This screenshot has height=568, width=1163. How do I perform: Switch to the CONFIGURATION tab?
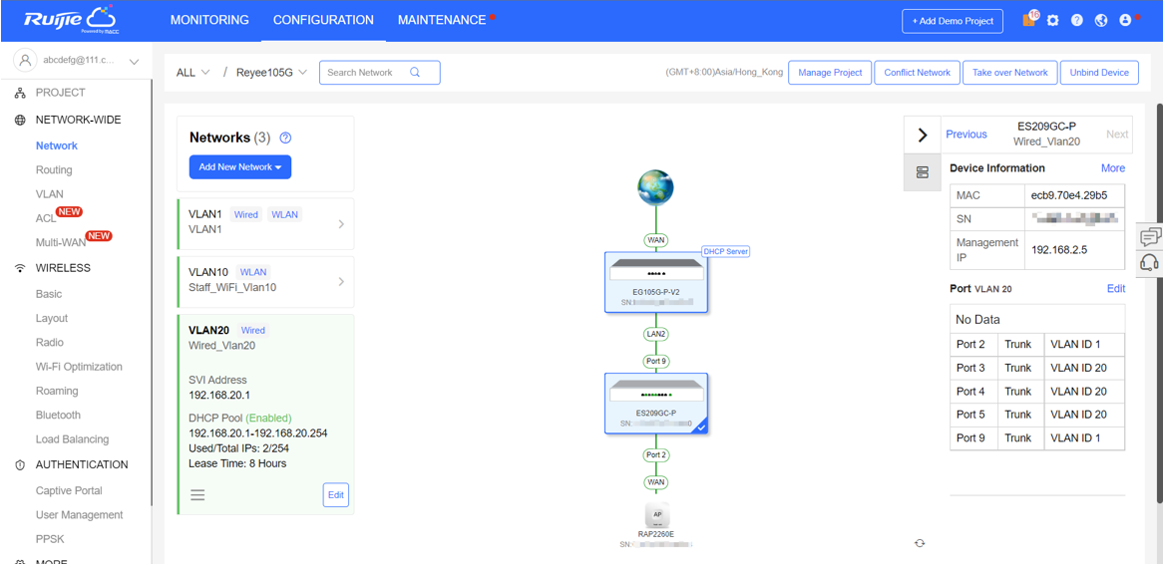click(323, 21)
